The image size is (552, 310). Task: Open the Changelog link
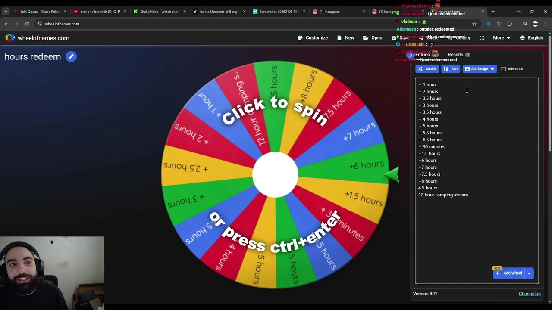(x=530, y=294)
